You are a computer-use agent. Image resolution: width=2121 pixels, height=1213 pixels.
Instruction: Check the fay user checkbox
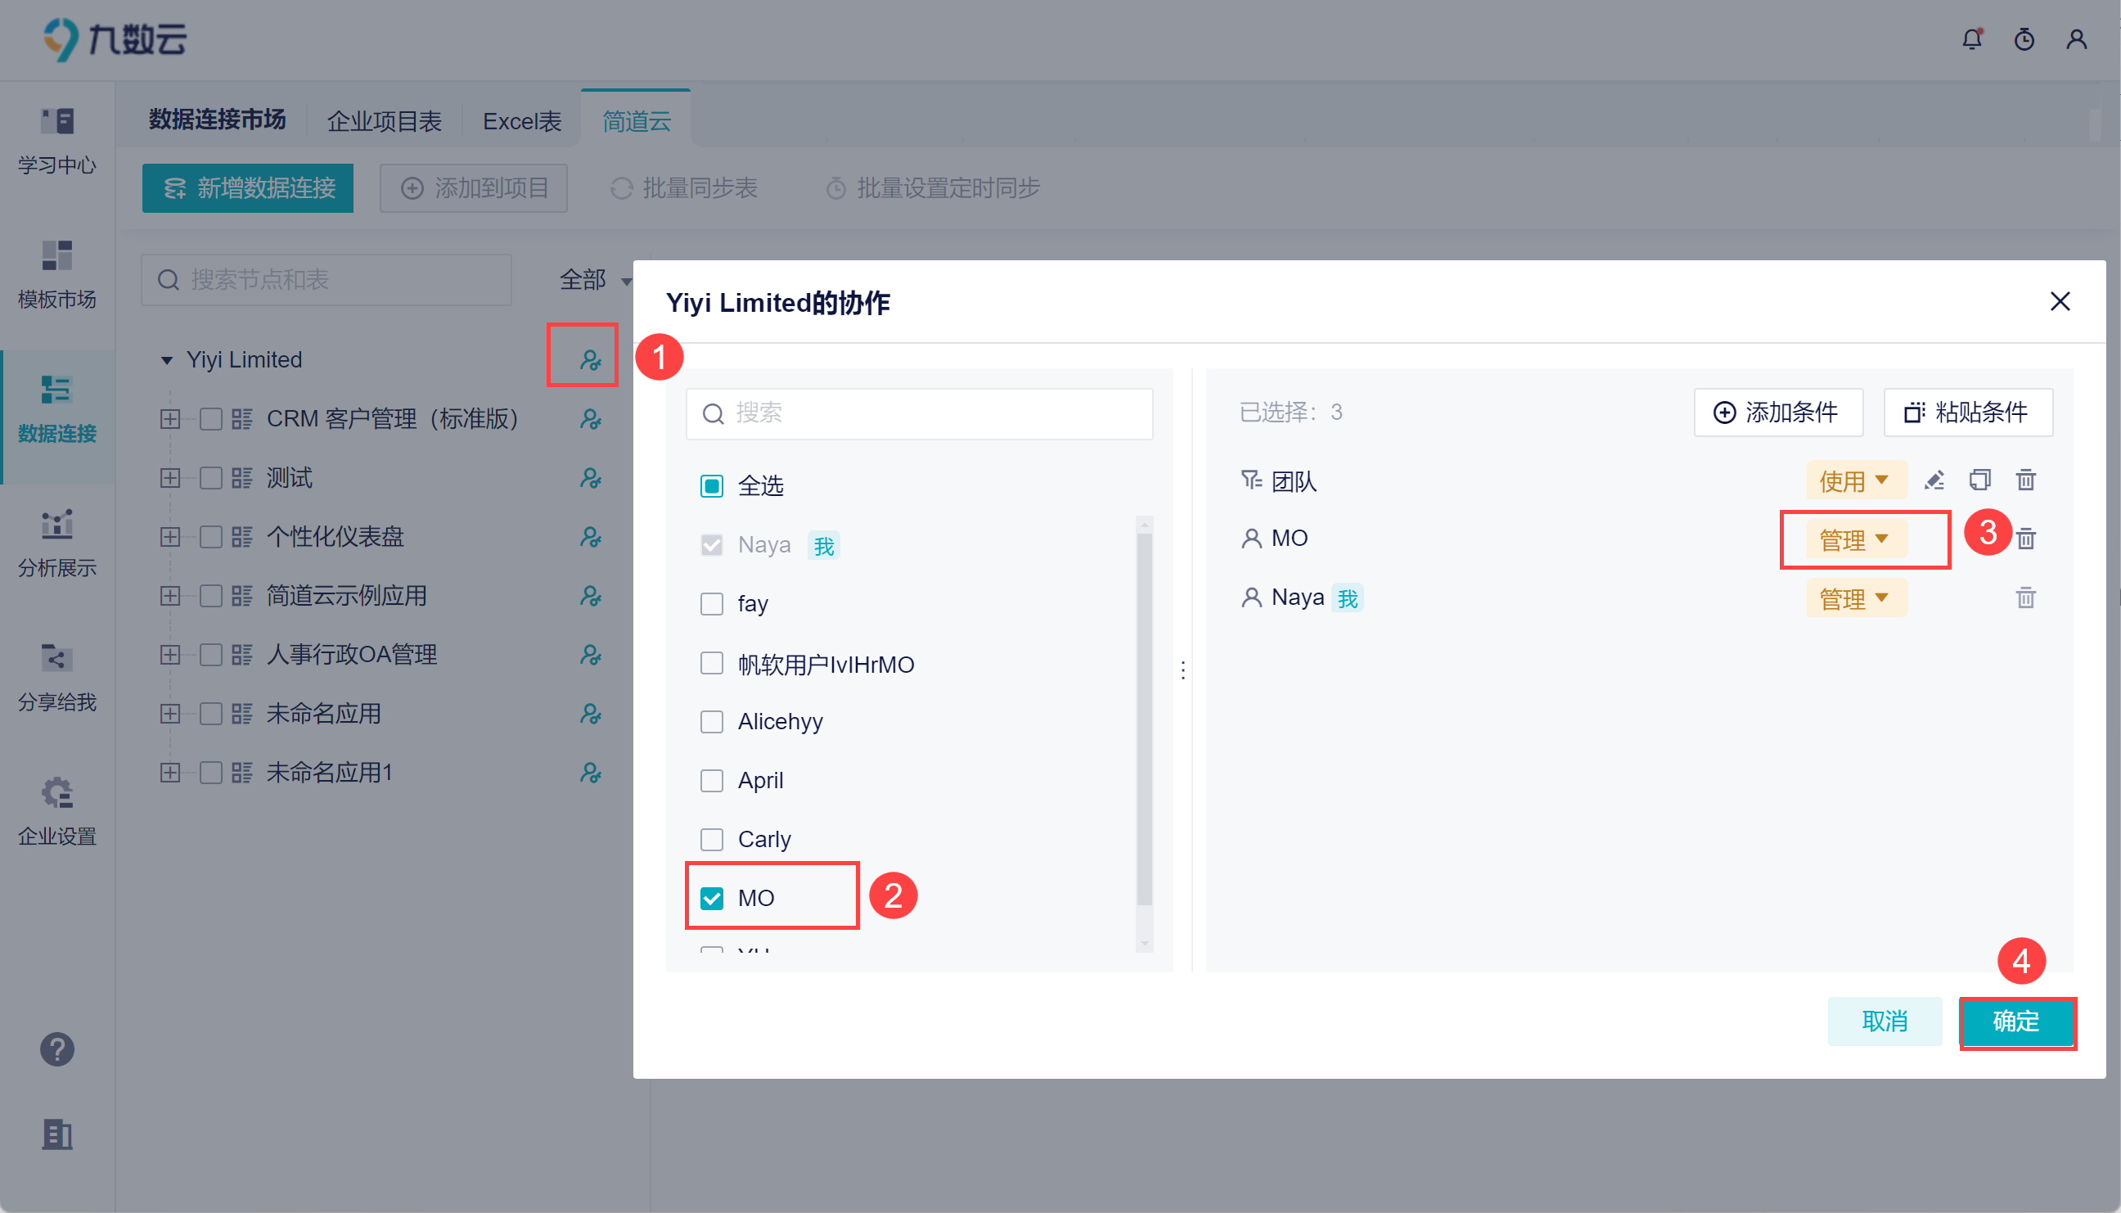[x=712, y=603]
